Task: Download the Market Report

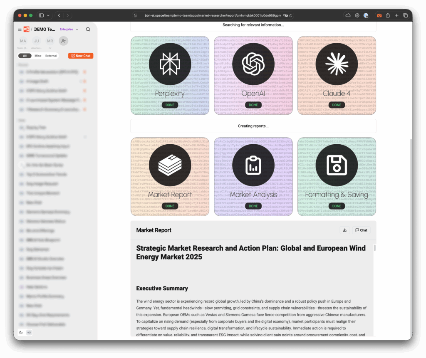Action: pyautogui.click(x=344, y=230)
